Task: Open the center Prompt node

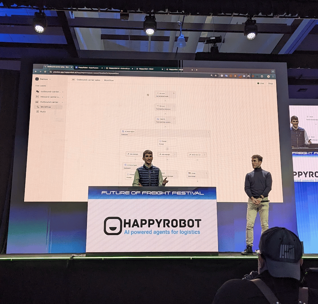Action: point(167,143)
